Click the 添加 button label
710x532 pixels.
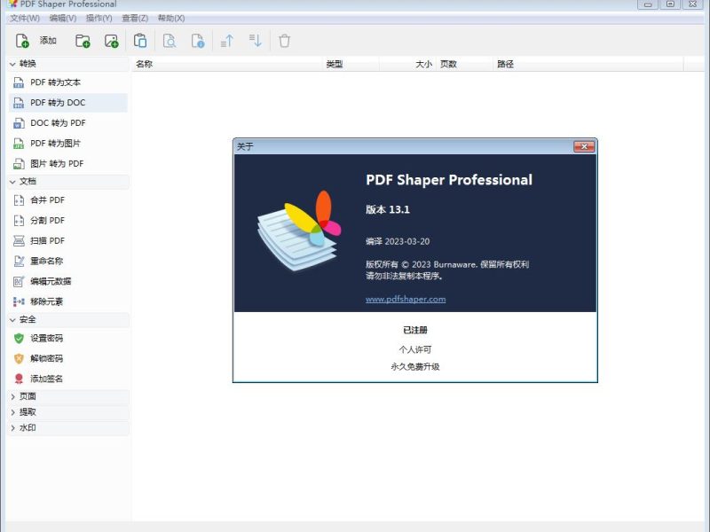click(x=48, y=41)
